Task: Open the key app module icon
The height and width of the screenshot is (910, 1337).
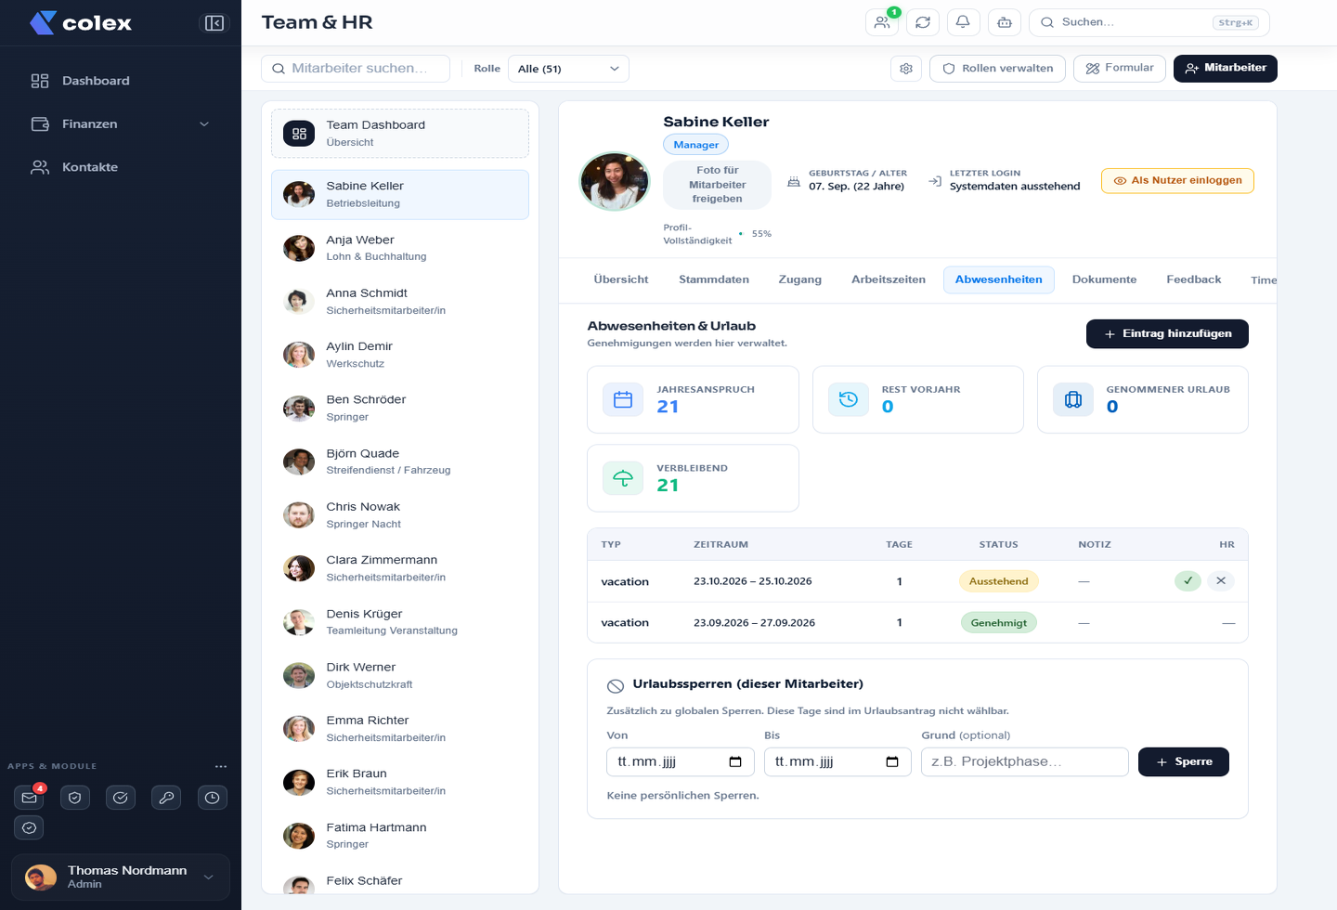Action: coord(166,798)
